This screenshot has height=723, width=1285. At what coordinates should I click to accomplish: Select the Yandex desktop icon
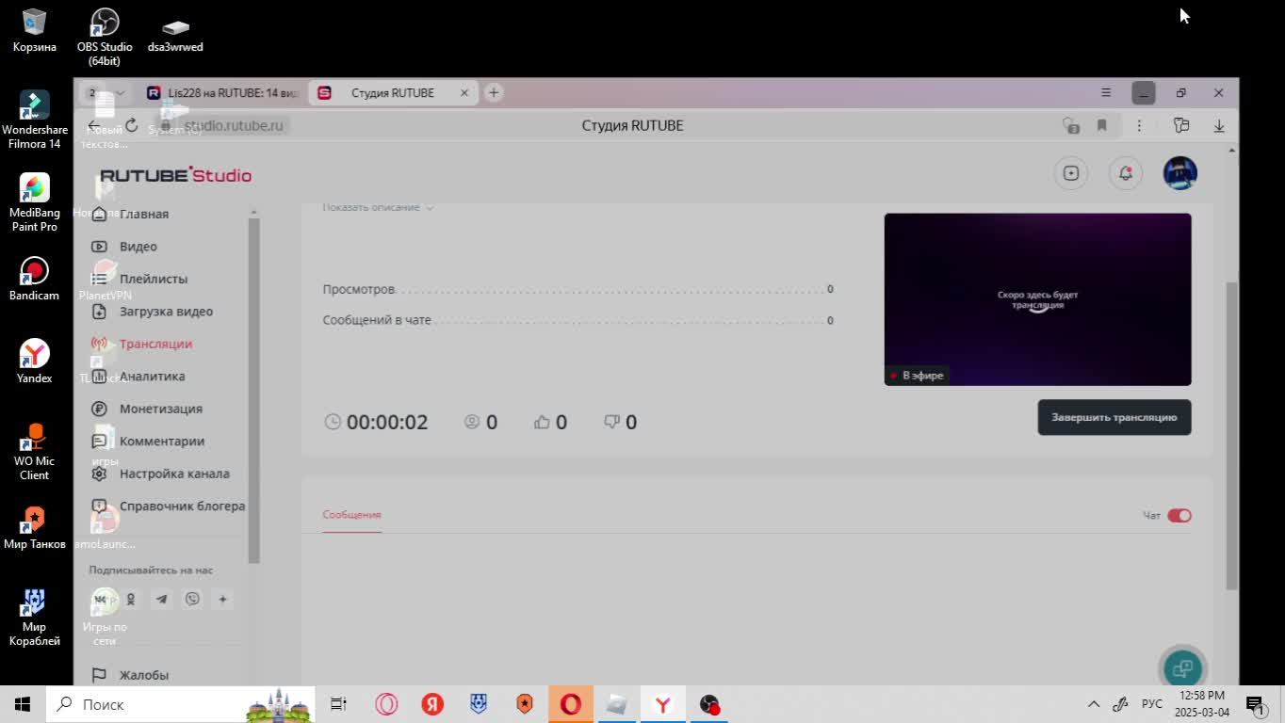tap(34, 361)
